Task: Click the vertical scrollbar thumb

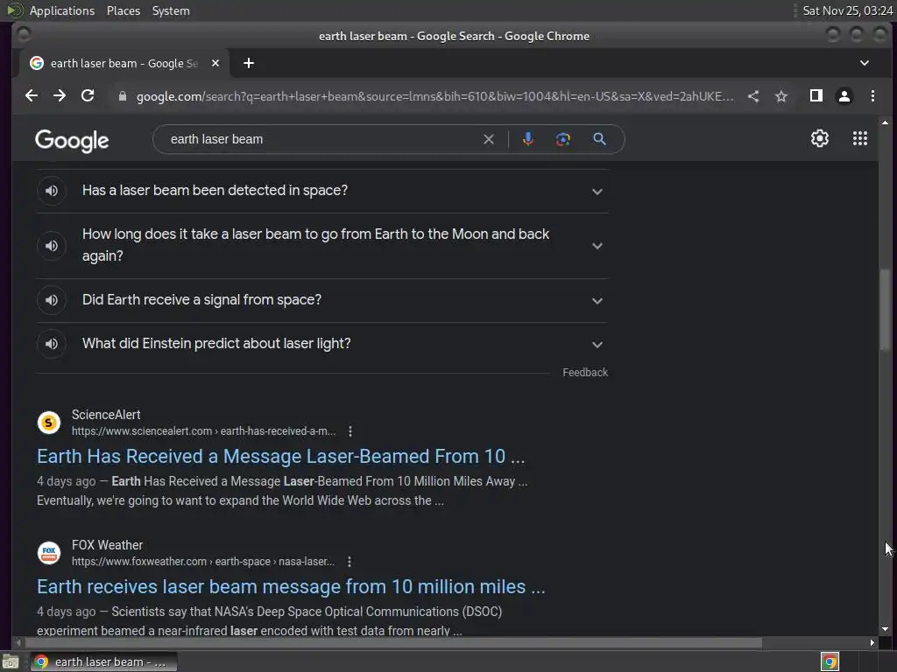Action: [x=885, y=309]
